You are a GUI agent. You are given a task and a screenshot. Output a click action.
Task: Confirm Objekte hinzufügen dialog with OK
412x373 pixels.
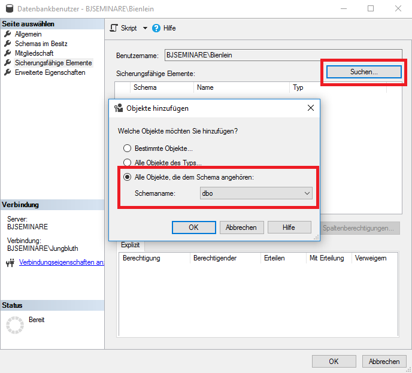pos(193,228)
